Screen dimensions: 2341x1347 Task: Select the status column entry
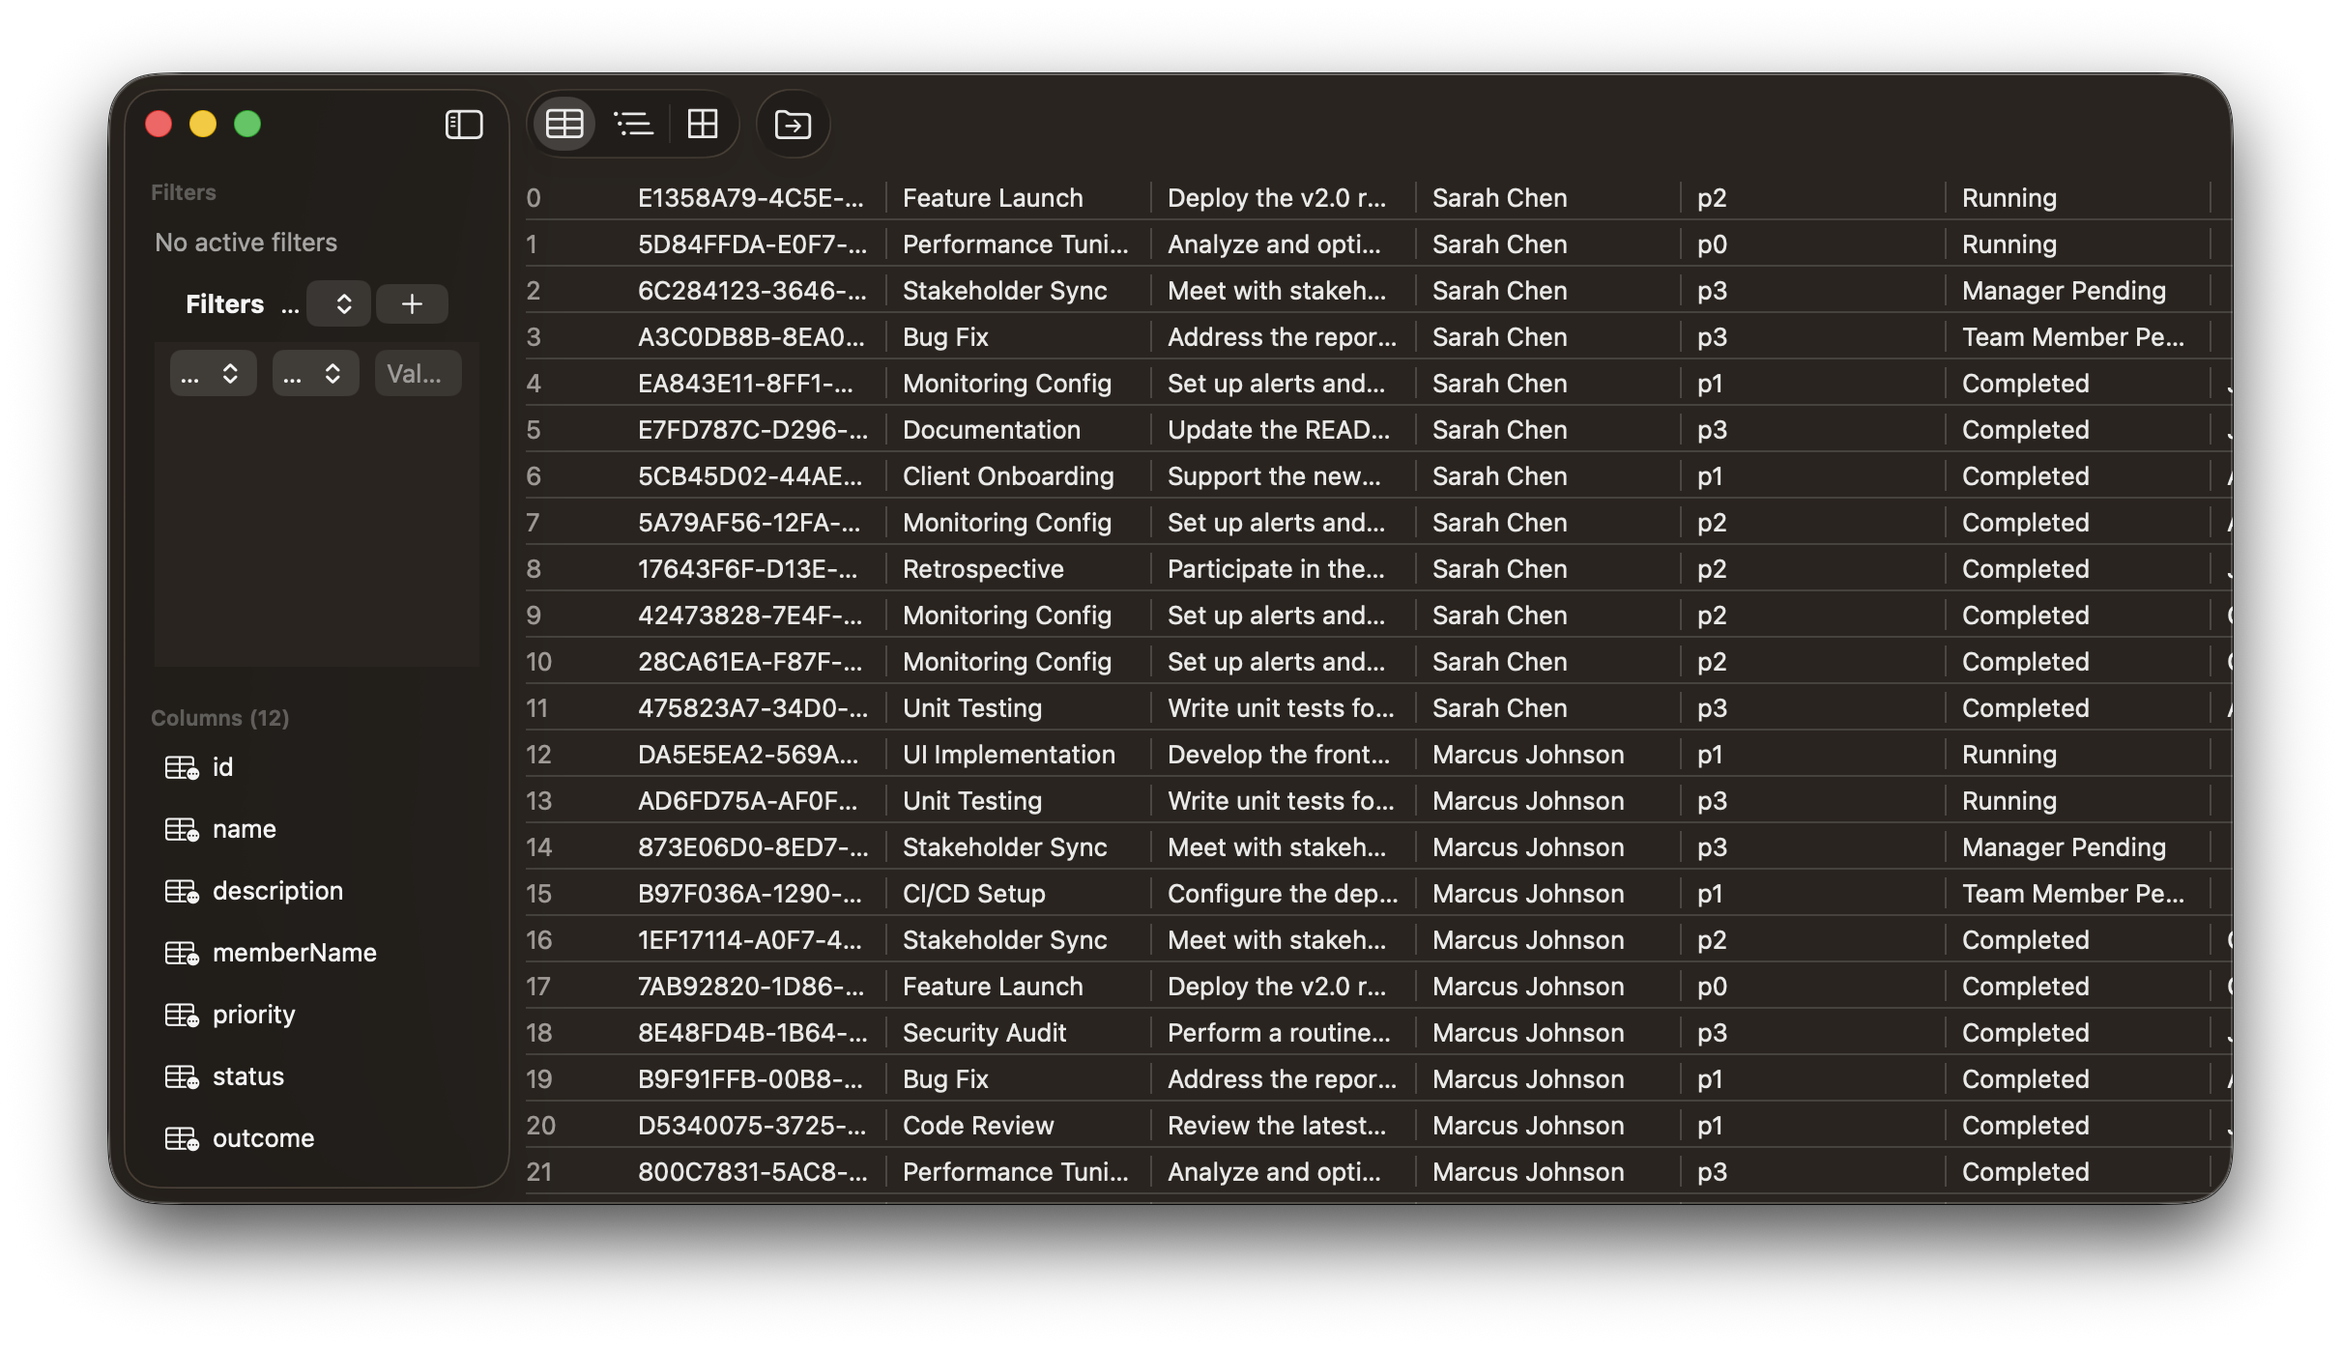pyautogui.click(x=247, y=1076)
